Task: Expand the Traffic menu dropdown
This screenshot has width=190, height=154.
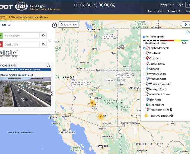Action: 160,11
